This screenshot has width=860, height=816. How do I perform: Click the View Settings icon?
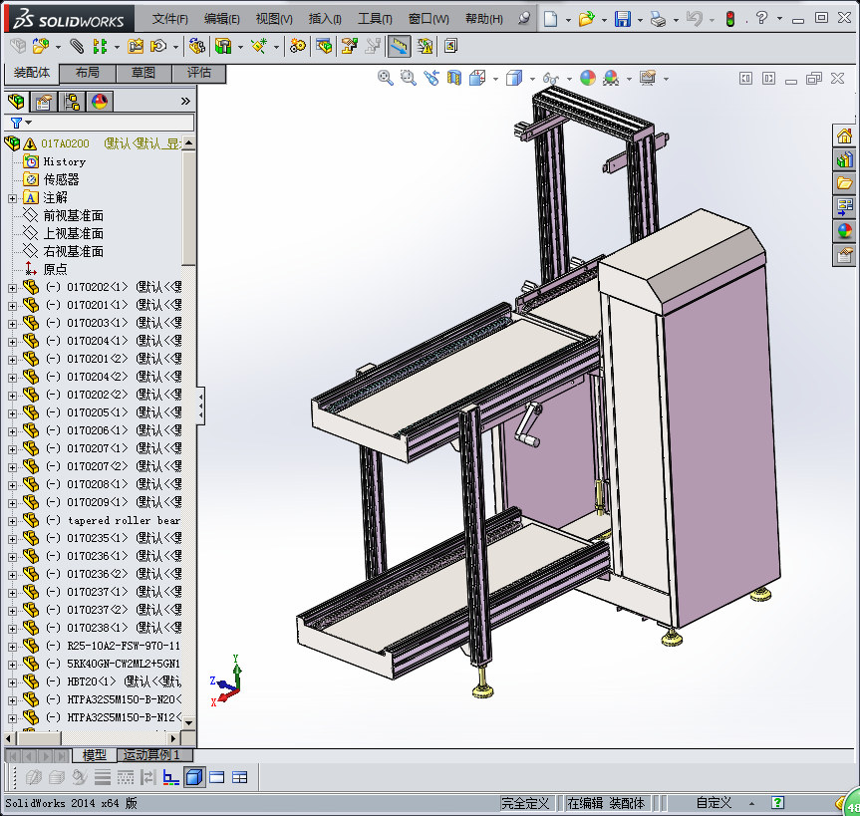tap(648, 78)
